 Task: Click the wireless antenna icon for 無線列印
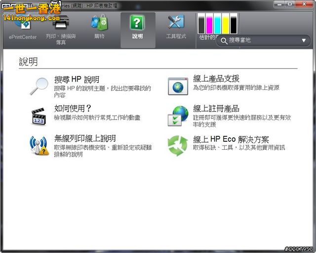pyautogui.click(x=39, y=145)
